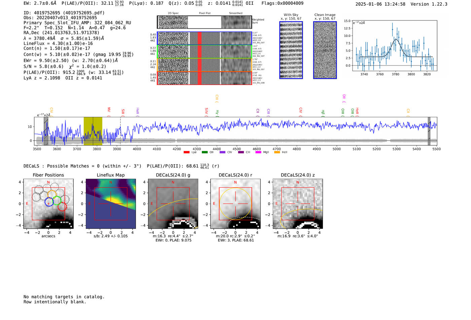471x320 pixels.
Task: Click the yellow aperture circle in DECaLS r
Action: [x=235, y=204]
